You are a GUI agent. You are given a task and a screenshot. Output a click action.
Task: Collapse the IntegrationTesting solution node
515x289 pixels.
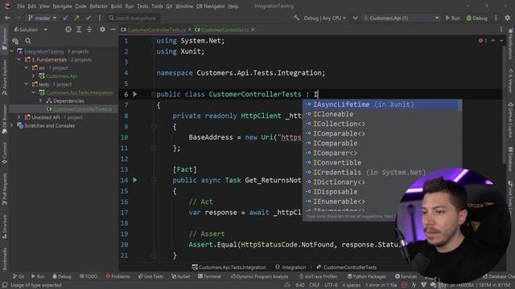click(x=12, y=51)
